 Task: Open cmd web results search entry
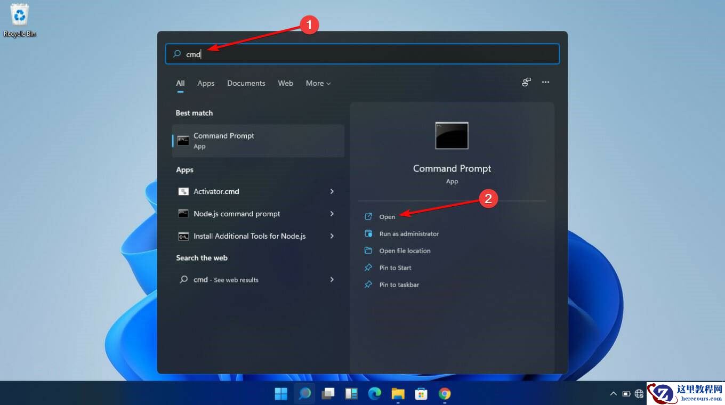pyautogui.click(x=225, y=279)
